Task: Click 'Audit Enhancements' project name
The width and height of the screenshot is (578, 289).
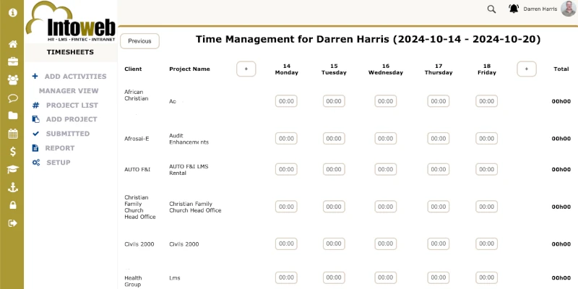Action: click(x=189, y=139)
